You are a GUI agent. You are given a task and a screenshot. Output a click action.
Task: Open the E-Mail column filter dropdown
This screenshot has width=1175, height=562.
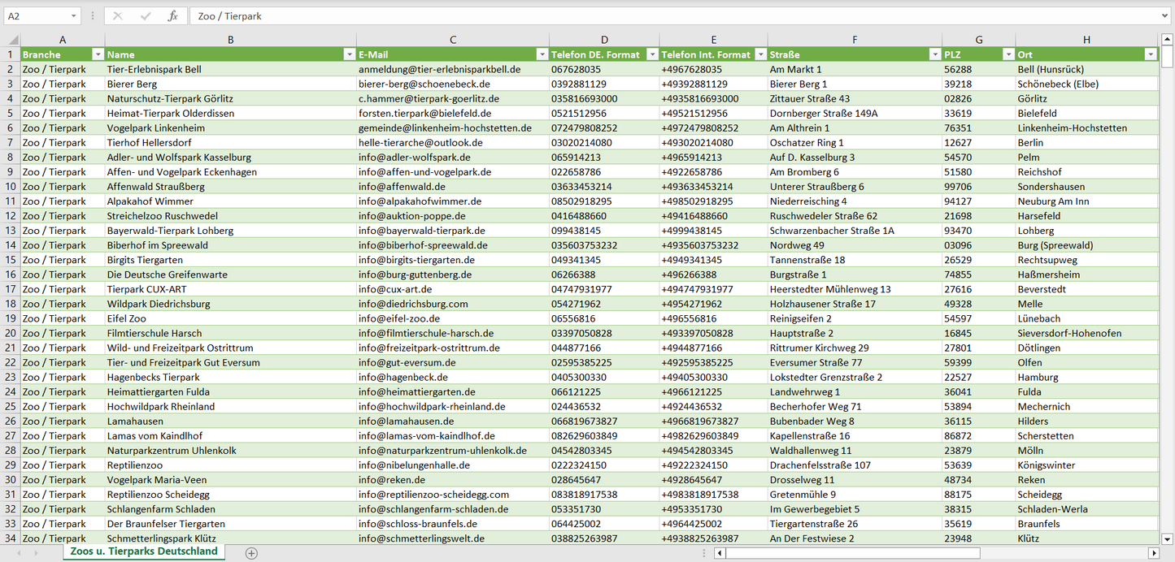click(542, 54)
